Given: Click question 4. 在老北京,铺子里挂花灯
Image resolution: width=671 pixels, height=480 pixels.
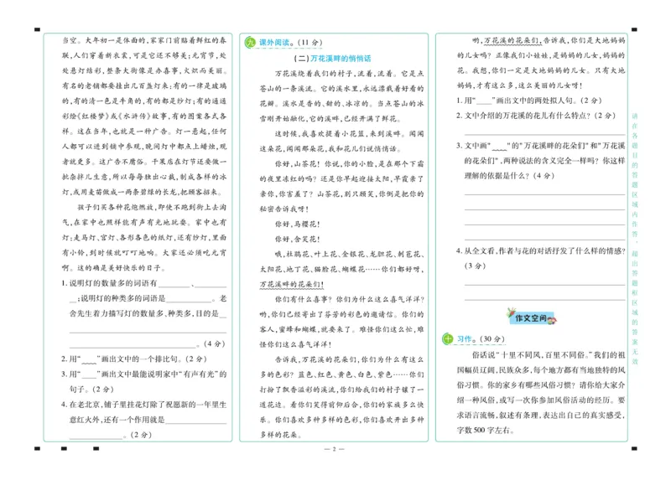Looking at the screenshot, I should point(143,405).
